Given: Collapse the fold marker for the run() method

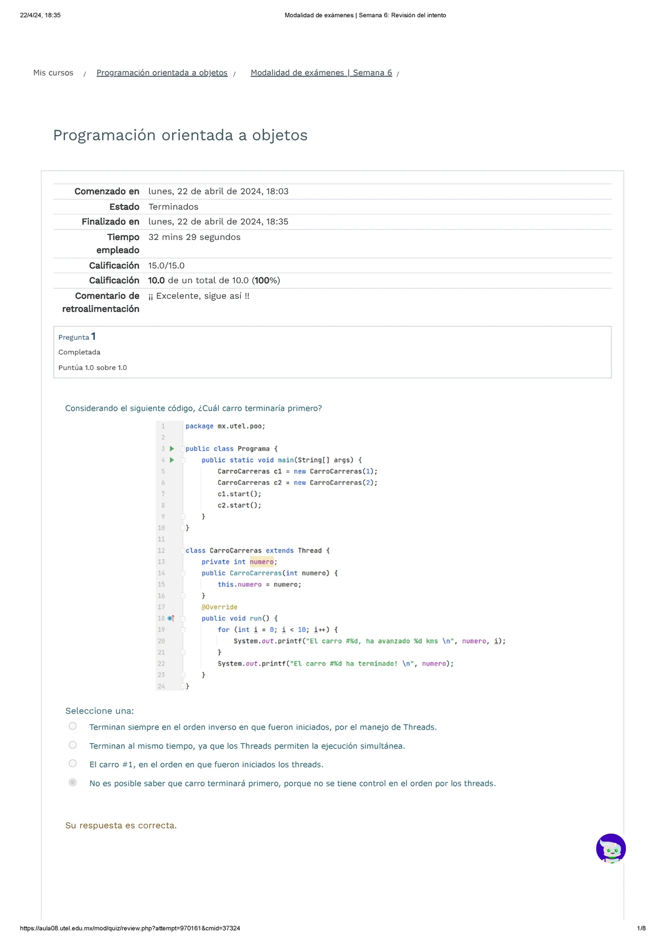Looking at the screenshot, I should point(183,619).
